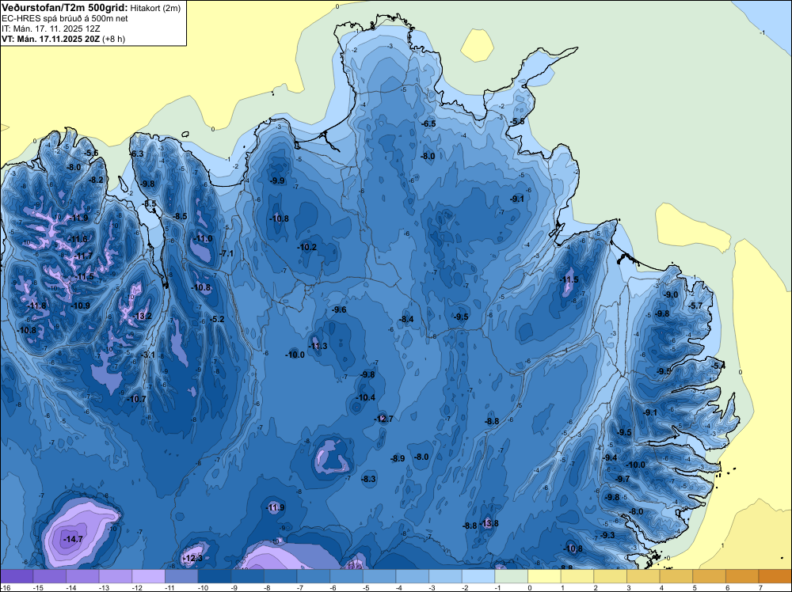
Task: Click the -11.3 temperature label
Action: click(x=318, y=346)
